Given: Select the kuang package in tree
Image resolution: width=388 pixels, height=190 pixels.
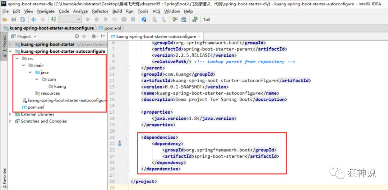Looking at the screenshot, I should click(57, 86).
